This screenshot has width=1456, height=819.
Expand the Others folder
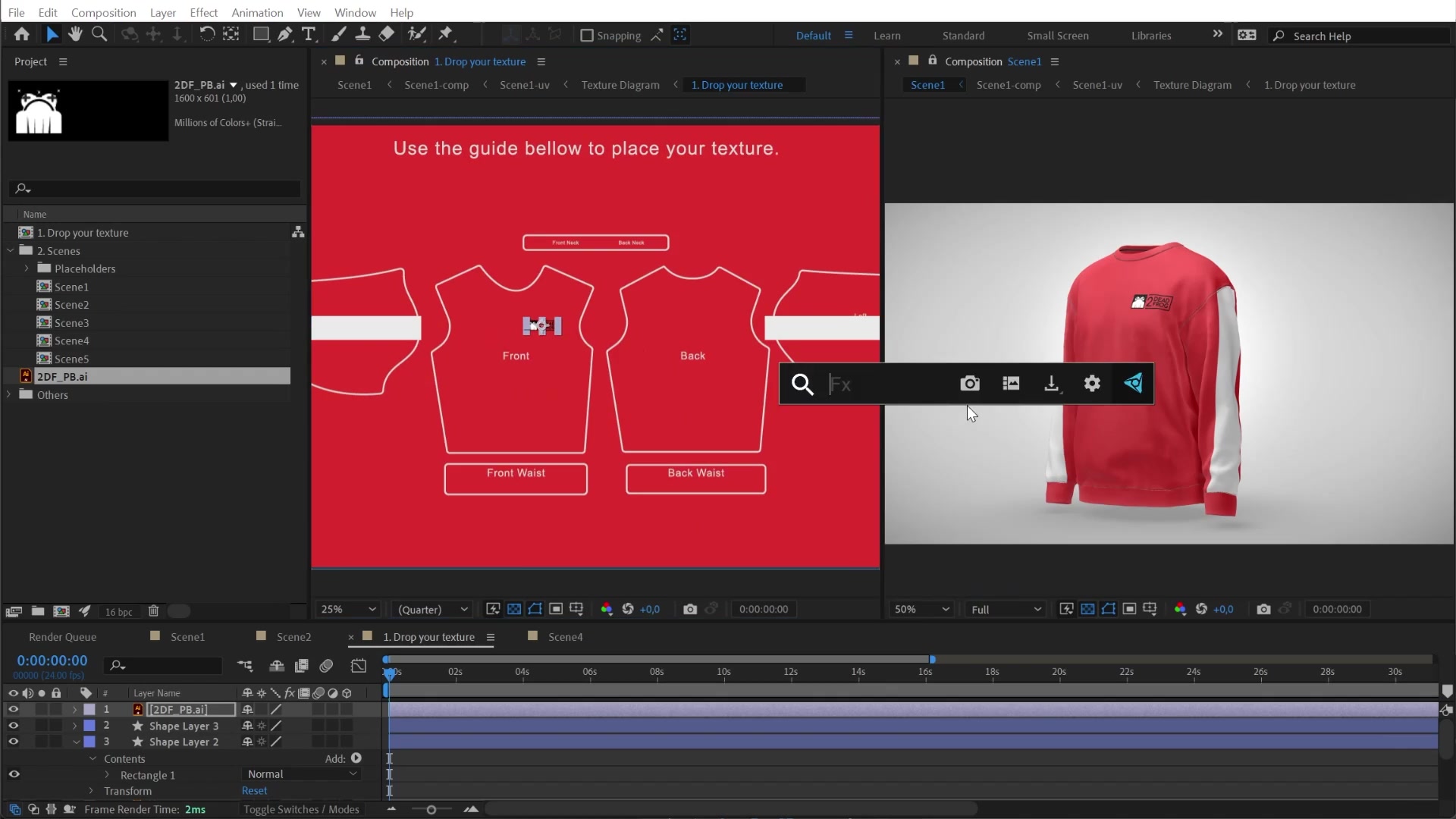click(x=9, y=394)
